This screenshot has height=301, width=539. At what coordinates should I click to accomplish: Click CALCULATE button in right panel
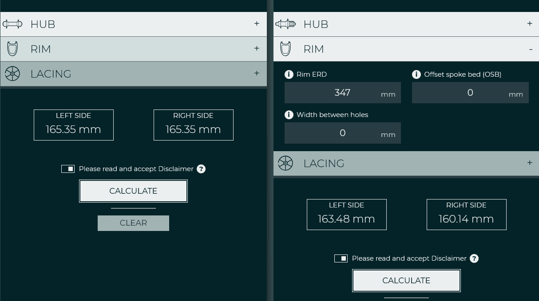click(x=406, y=281)
